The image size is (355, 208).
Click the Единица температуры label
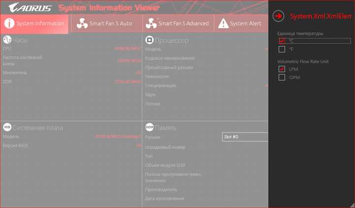300,34
